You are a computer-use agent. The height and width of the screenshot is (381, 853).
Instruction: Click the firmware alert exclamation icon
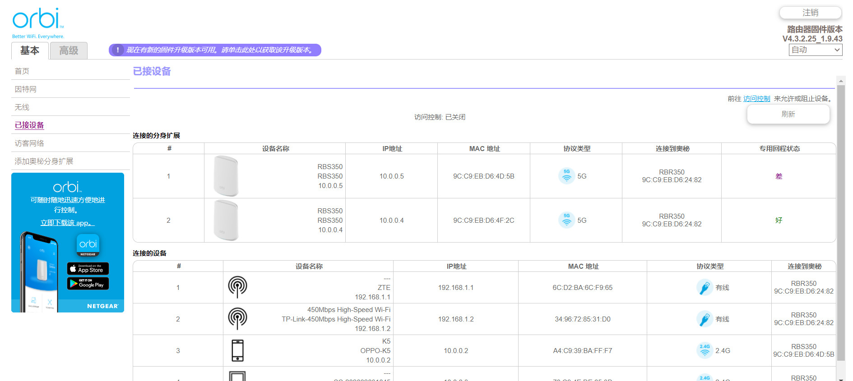click(x=118, y=50)
